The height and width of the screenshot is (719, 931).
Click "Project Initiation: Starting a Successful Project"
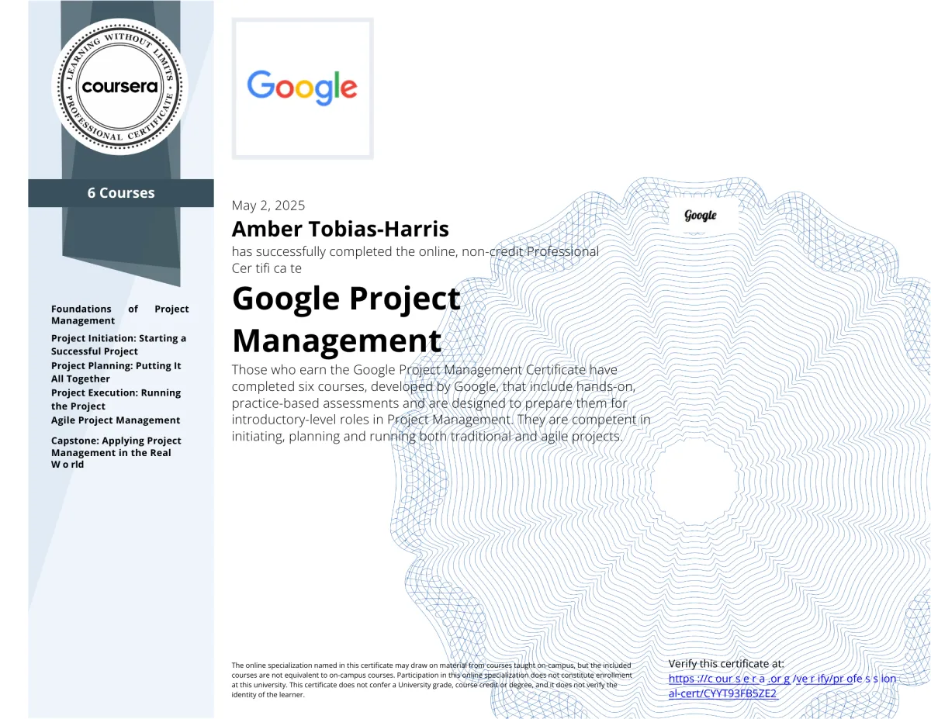pyautogui.click(x=119, y=344)
